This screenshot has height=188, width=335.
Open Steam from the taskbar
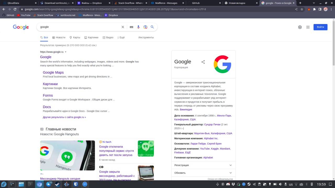58,184
